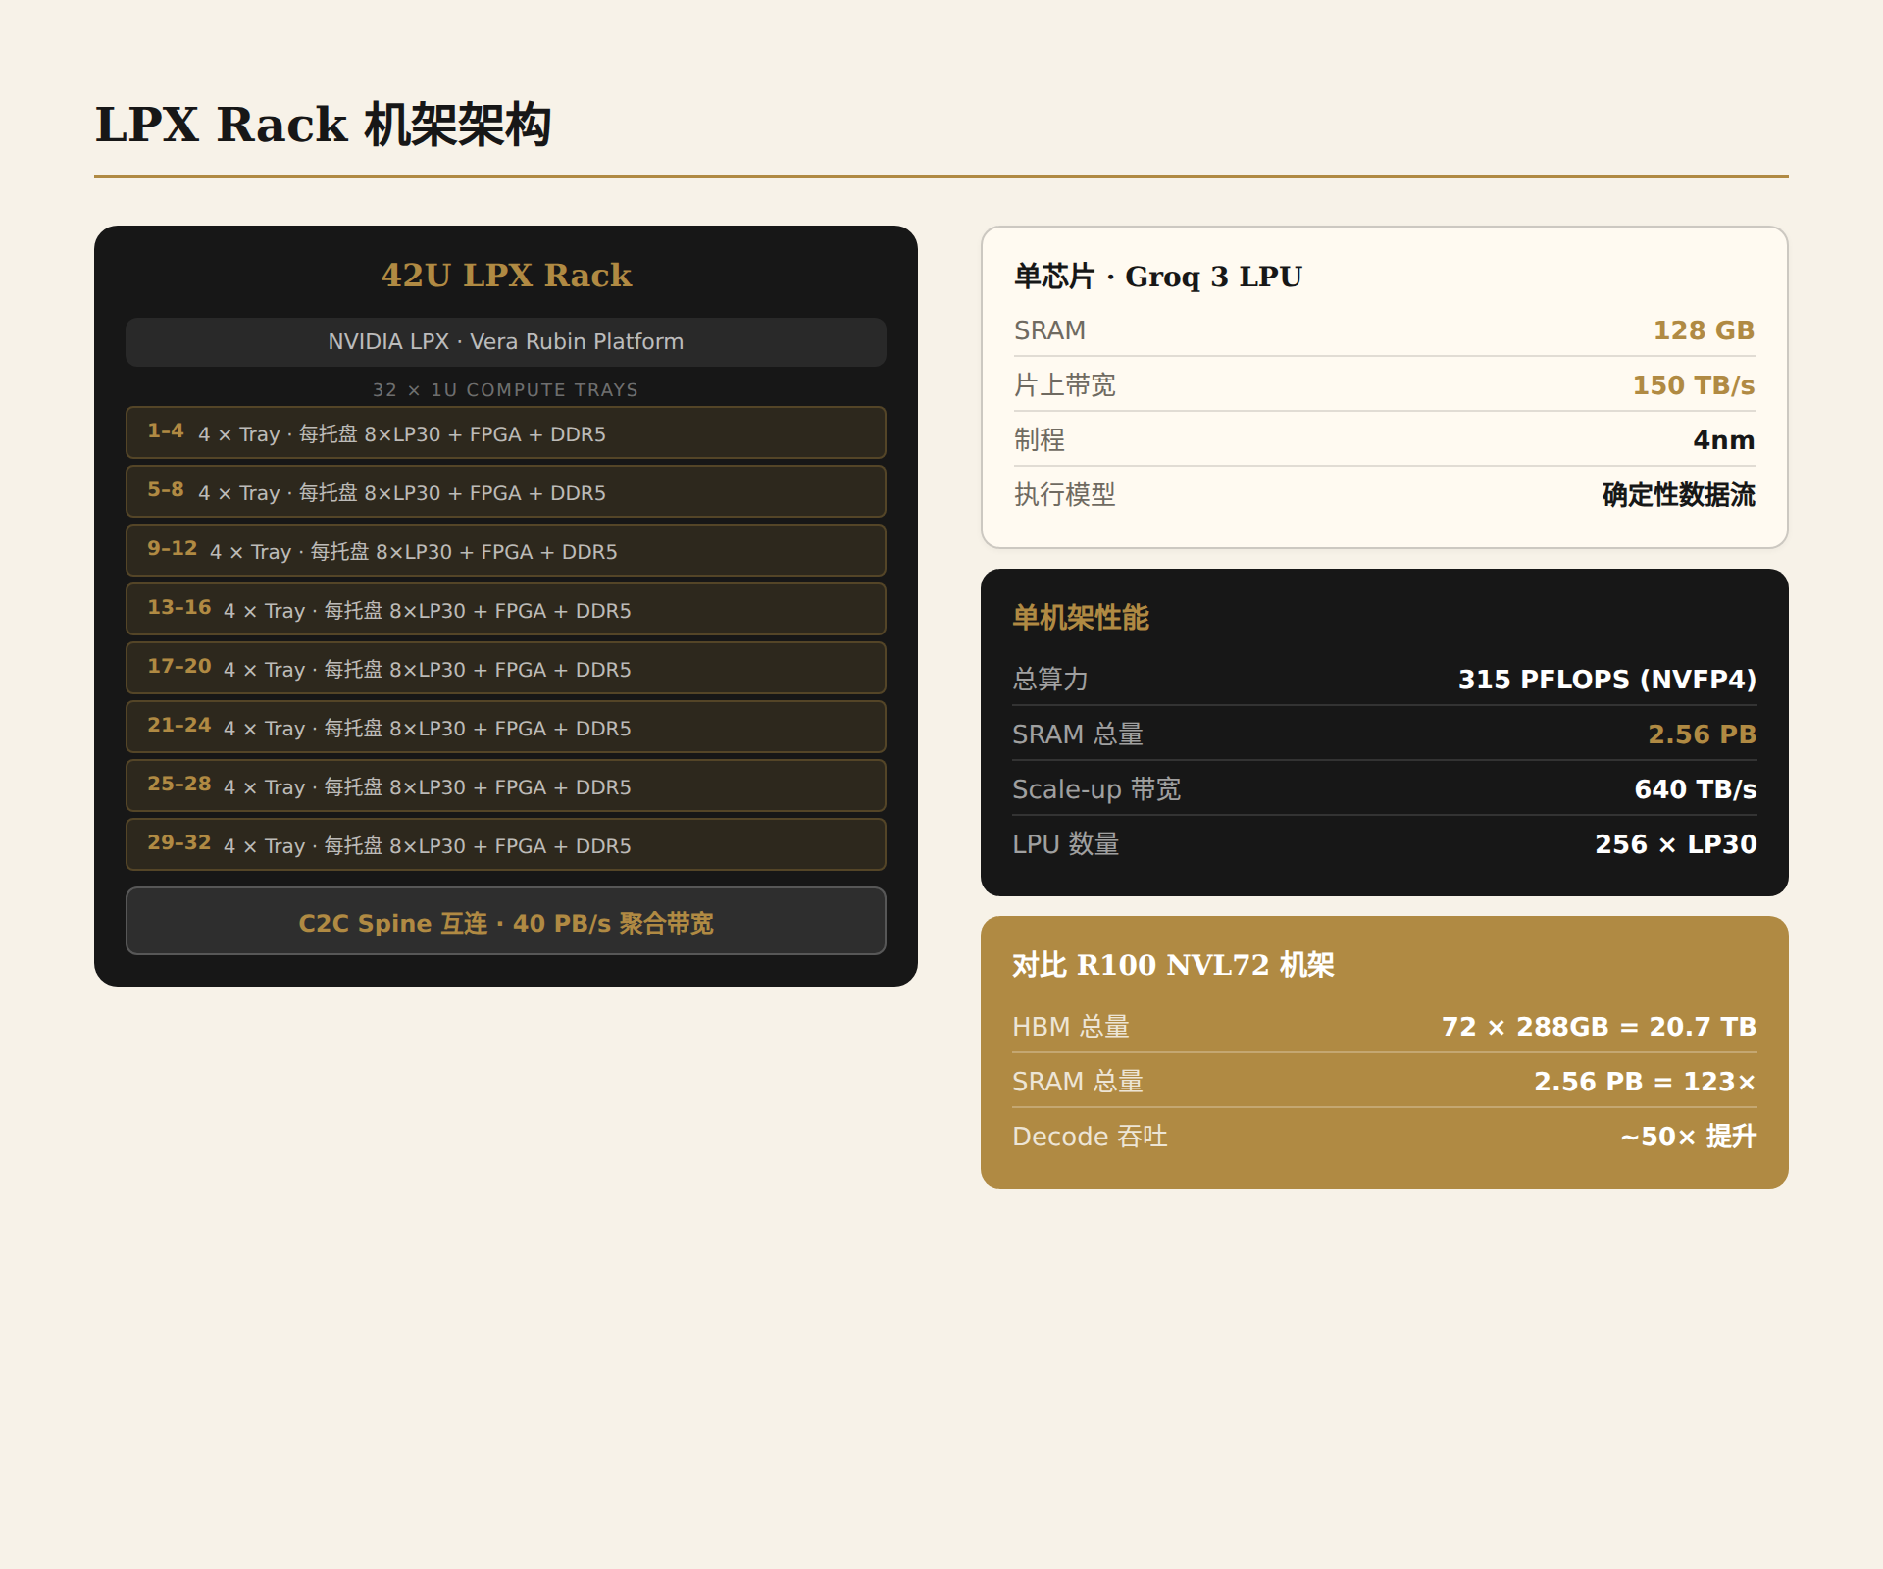
Task: Select tray row 5-8
Action: tap(506, 491)
